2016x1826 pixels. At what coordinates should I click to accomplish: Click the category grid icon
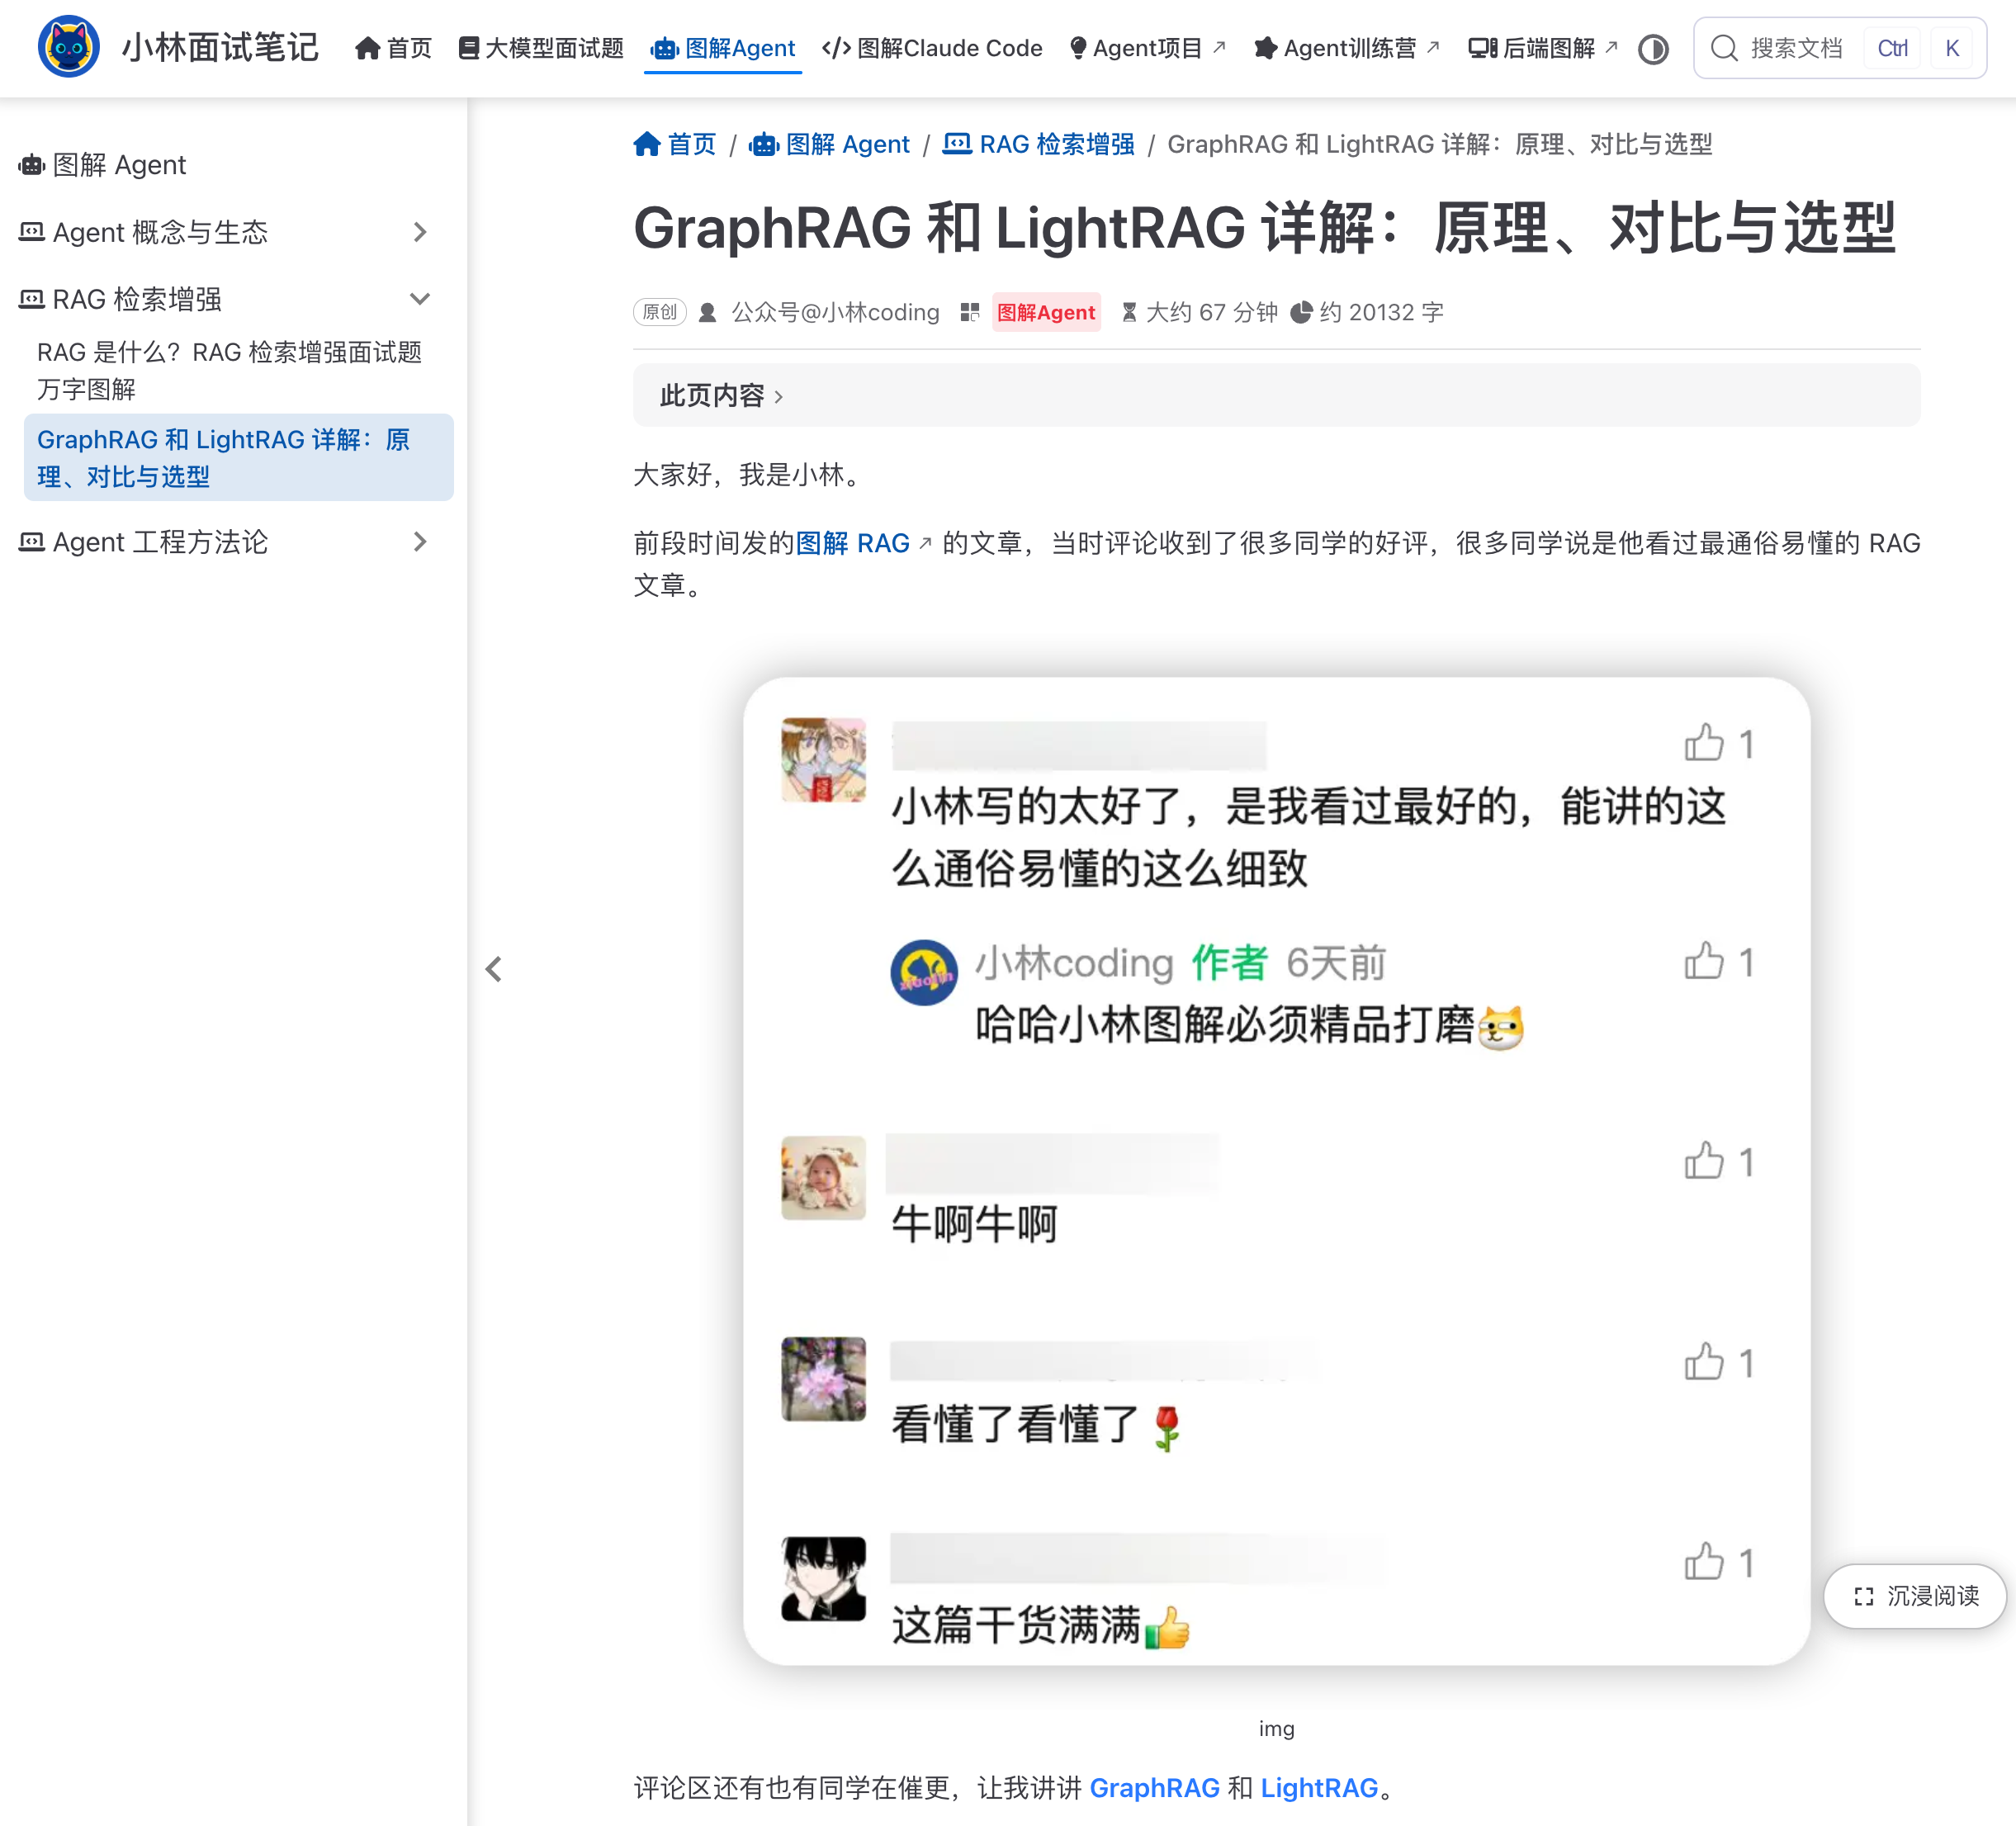click(969, 312)
